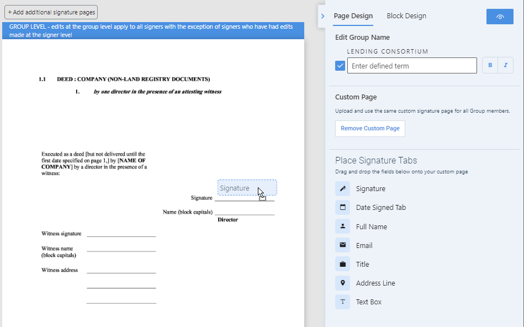The width and height of the screenshot is (524, 327).
Task: Switch to the Block Design tab
Action: [406, 16]
